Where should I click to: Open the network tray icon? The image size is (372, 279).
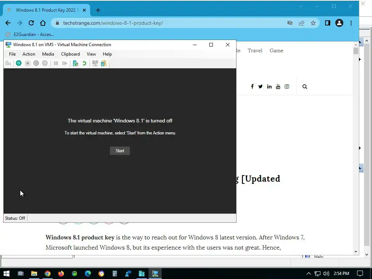[317, 274]
